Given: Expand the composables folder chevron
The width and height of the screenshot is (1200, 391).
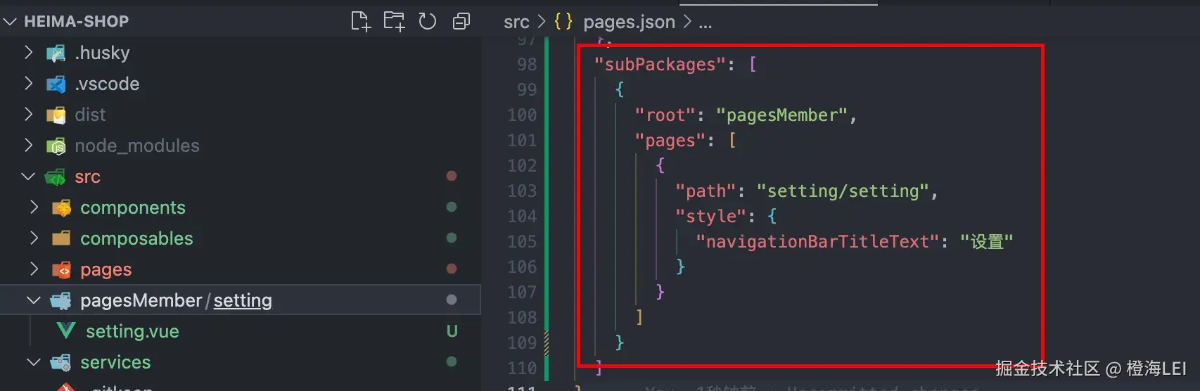Looking at the screenshot, I should pyautogui.click(x=34, y=238).
